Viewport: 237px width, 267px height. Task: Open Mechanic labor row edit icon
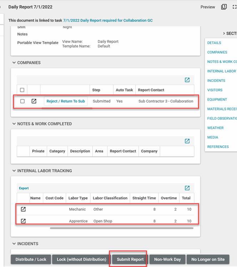(23, 209)
